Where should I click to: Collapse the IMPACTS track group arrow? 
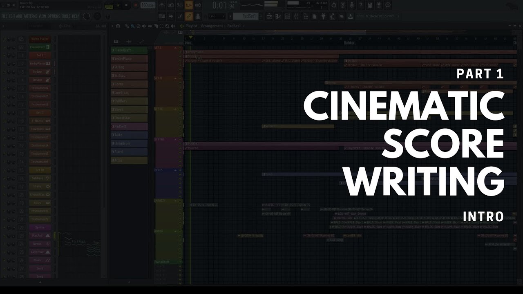[176, 200]
